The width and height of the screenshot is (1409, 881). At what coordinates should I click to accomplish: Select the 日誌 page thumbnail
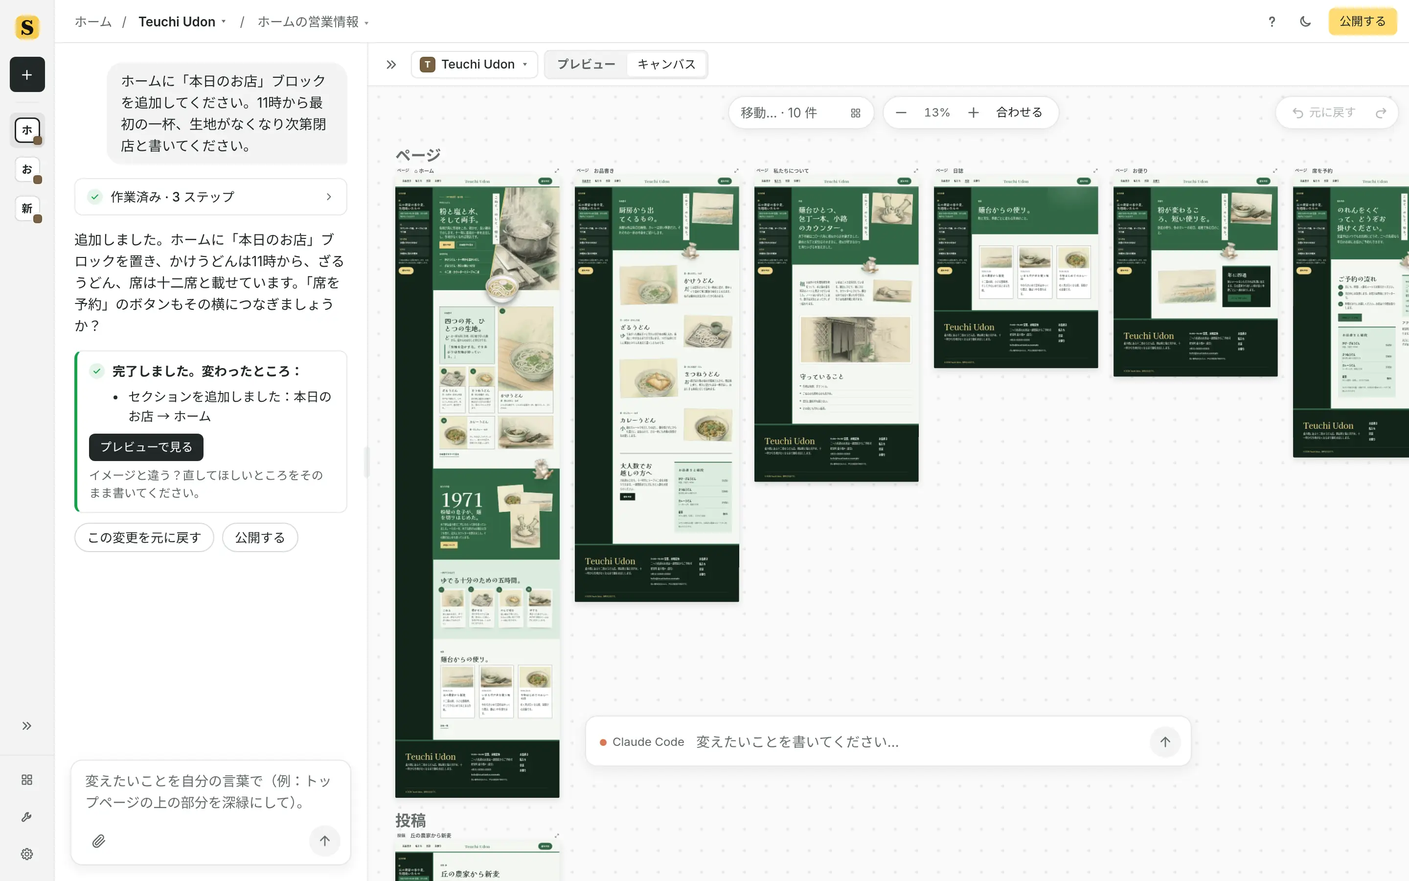pos(1016,272)
